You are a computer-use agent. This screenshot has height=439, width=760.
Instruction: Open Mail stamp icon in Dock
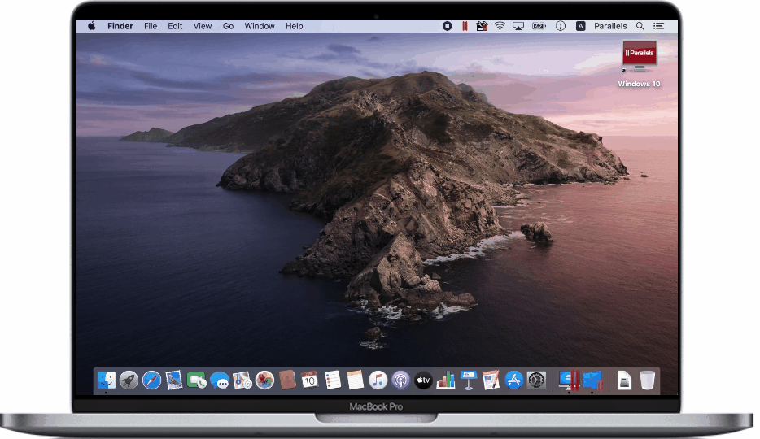[x=174, y=380]
